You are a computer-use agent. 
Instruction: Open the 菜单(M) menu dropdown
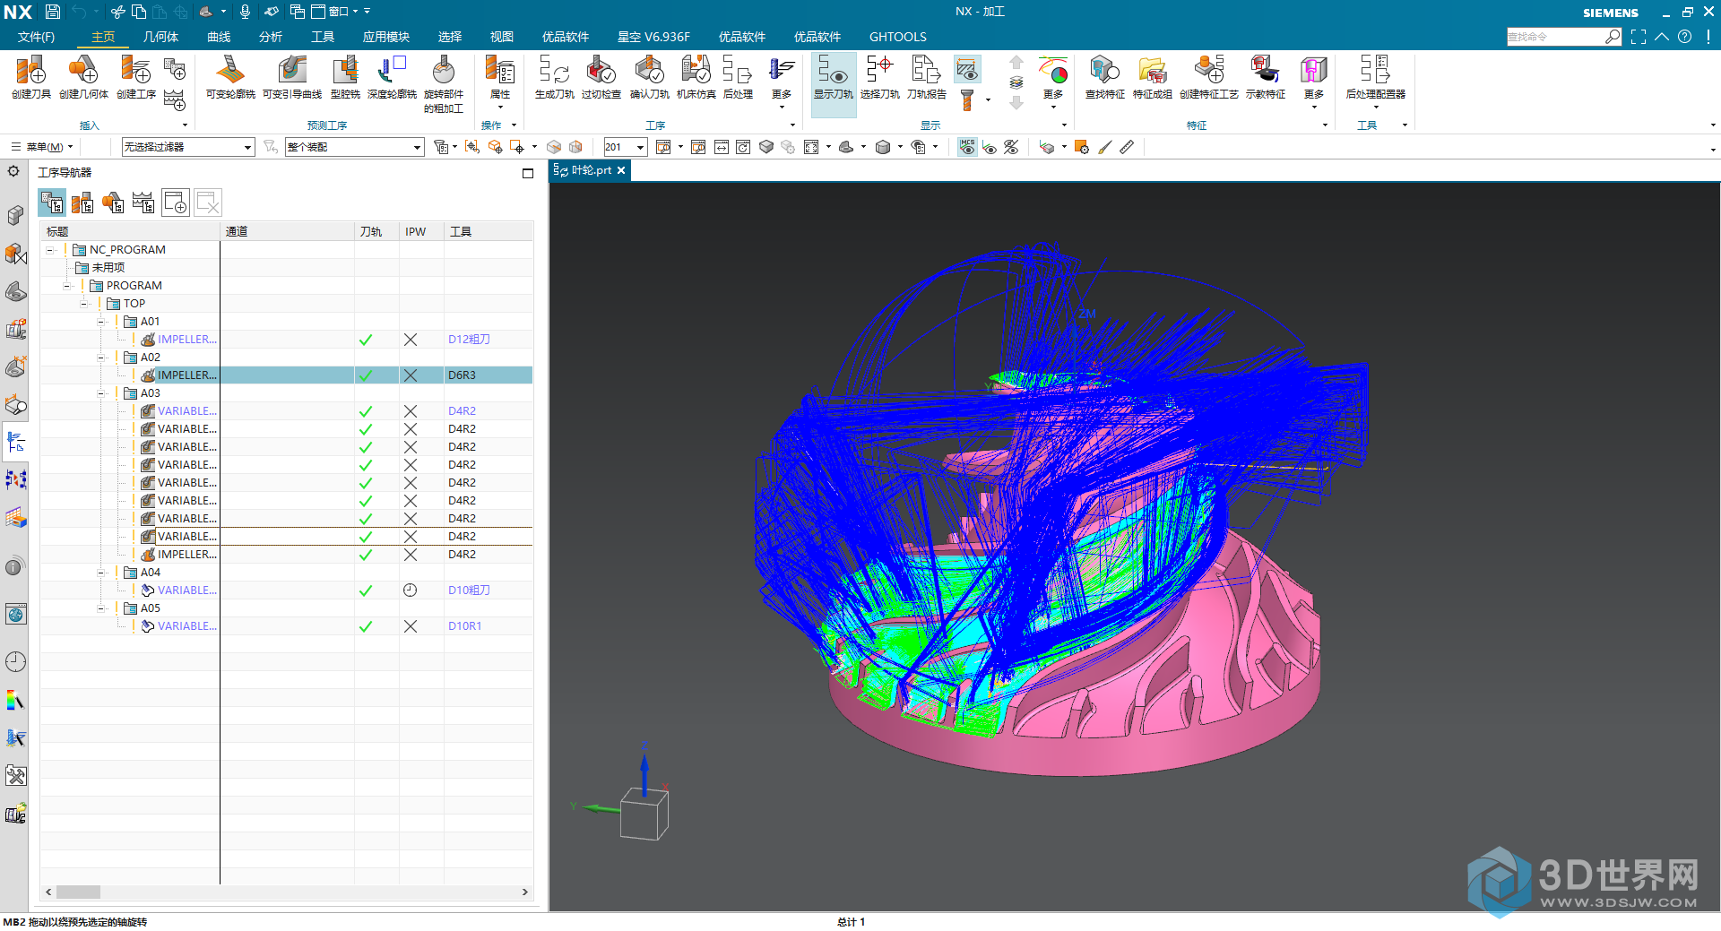43,147
